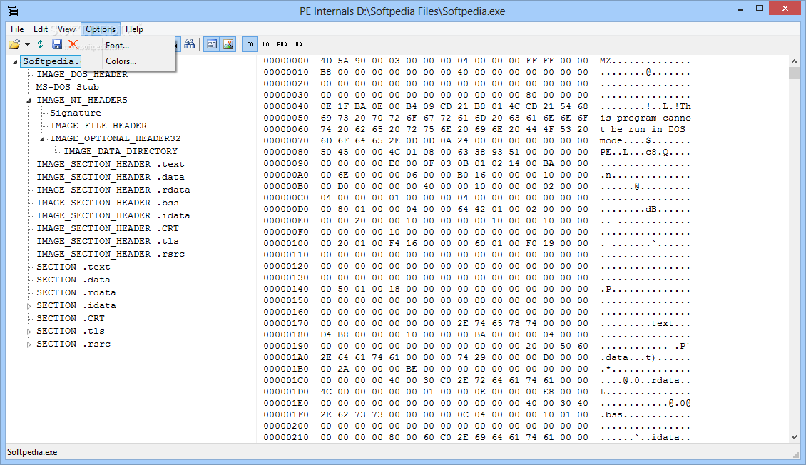Viewport: 806px width, 465px height.
Task: Select the VO address mode button
Action: pos(266,45)
